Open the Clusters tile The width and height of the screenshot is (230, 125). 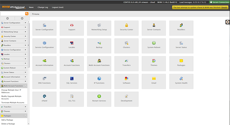click(x=126, y=46)
